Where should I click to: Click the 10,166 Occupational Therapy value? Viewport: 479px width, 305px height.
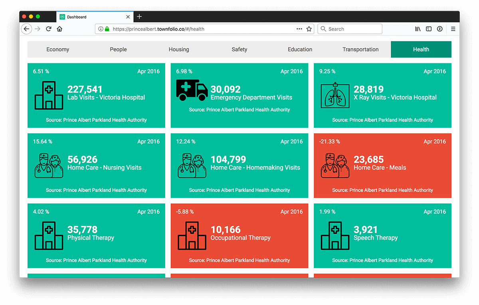coord(226,229)
